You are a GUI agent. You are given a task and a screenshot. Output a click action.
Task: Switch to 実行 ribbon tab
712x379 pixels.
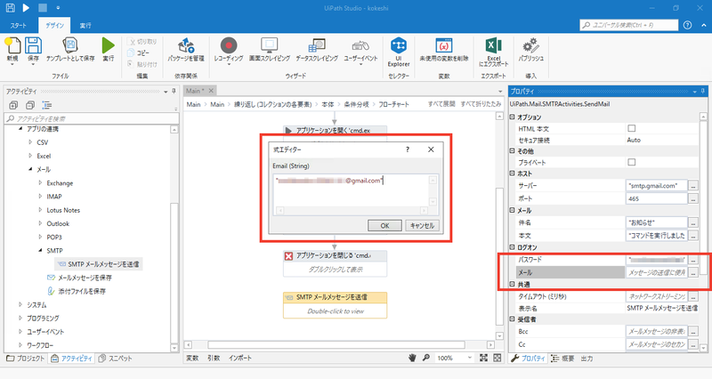tap(85, 26)
